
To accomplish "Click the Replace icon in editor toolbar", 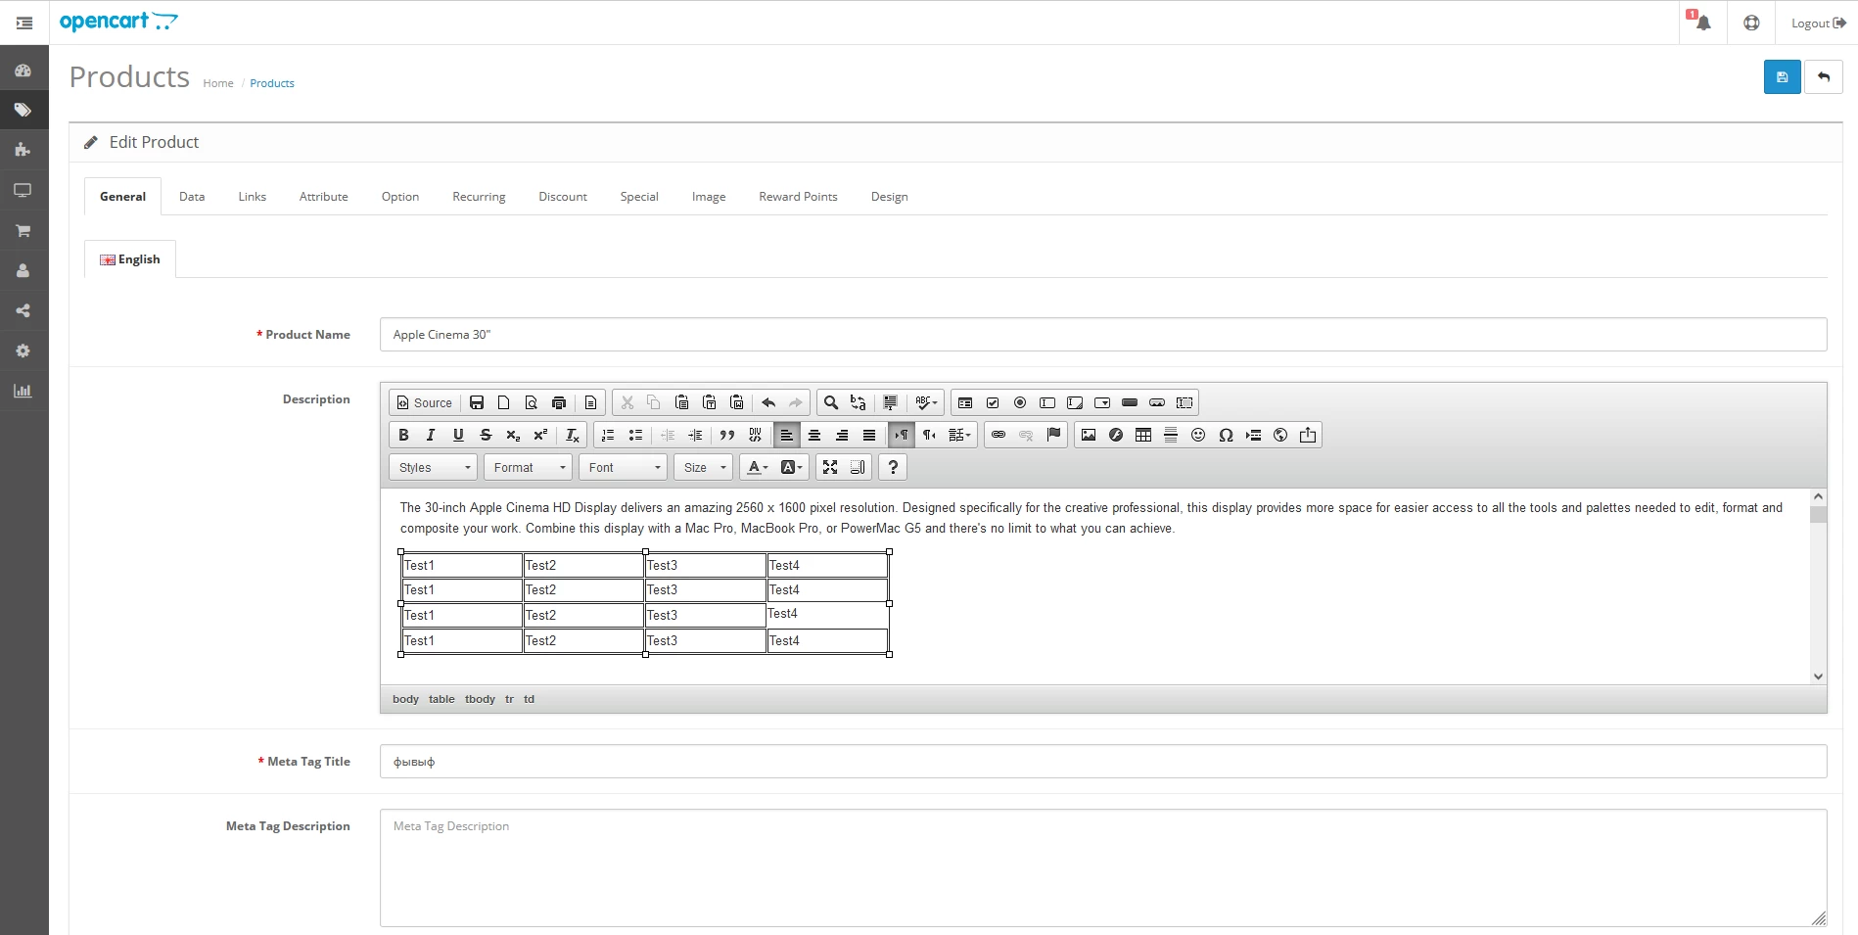I will [x=859, y=402].
